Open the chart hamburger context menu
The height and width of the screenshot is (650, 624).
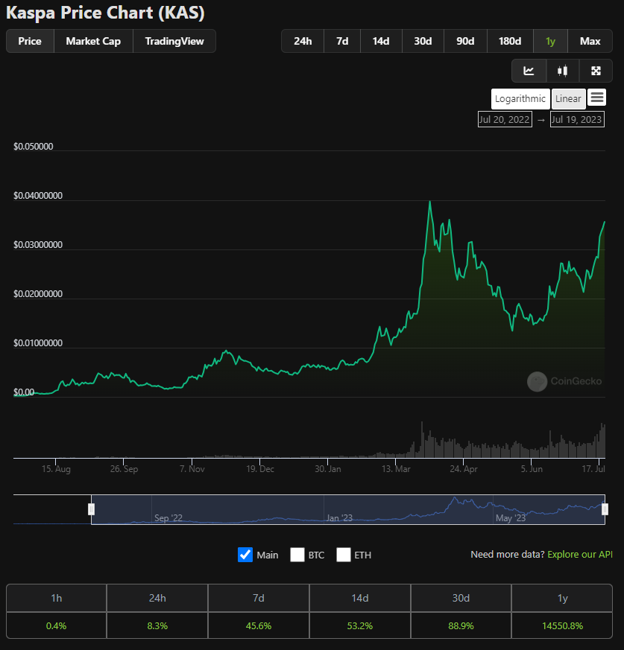coord(597,98)
